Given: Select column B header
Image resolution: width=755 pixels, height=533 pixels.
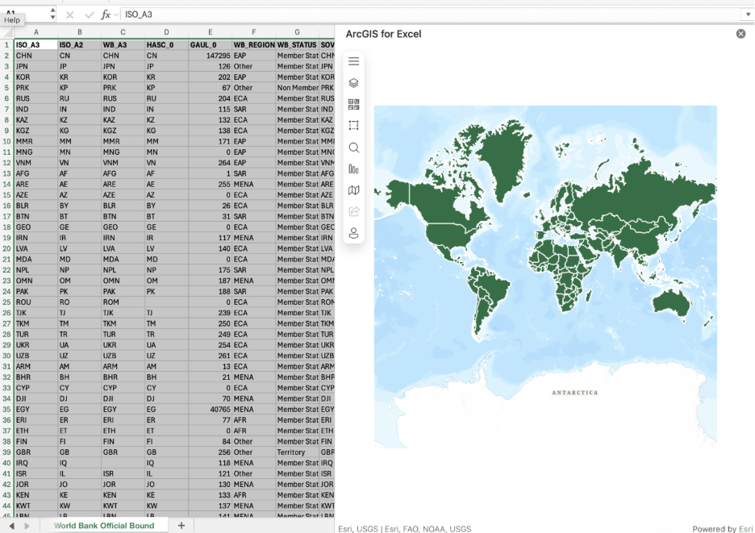Looking at the screenshot, I should click(x=79, y=32).
